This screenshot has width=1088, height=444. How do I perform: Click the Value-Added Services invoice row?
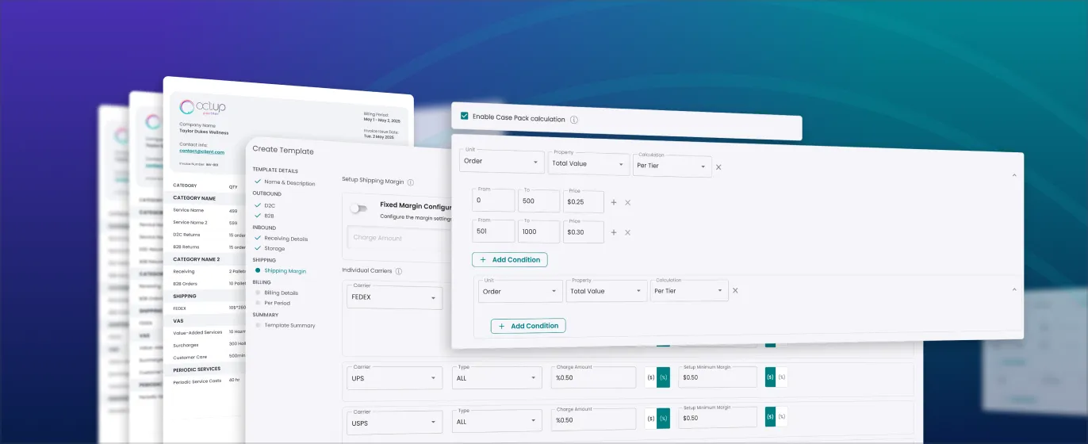(208, 332)
